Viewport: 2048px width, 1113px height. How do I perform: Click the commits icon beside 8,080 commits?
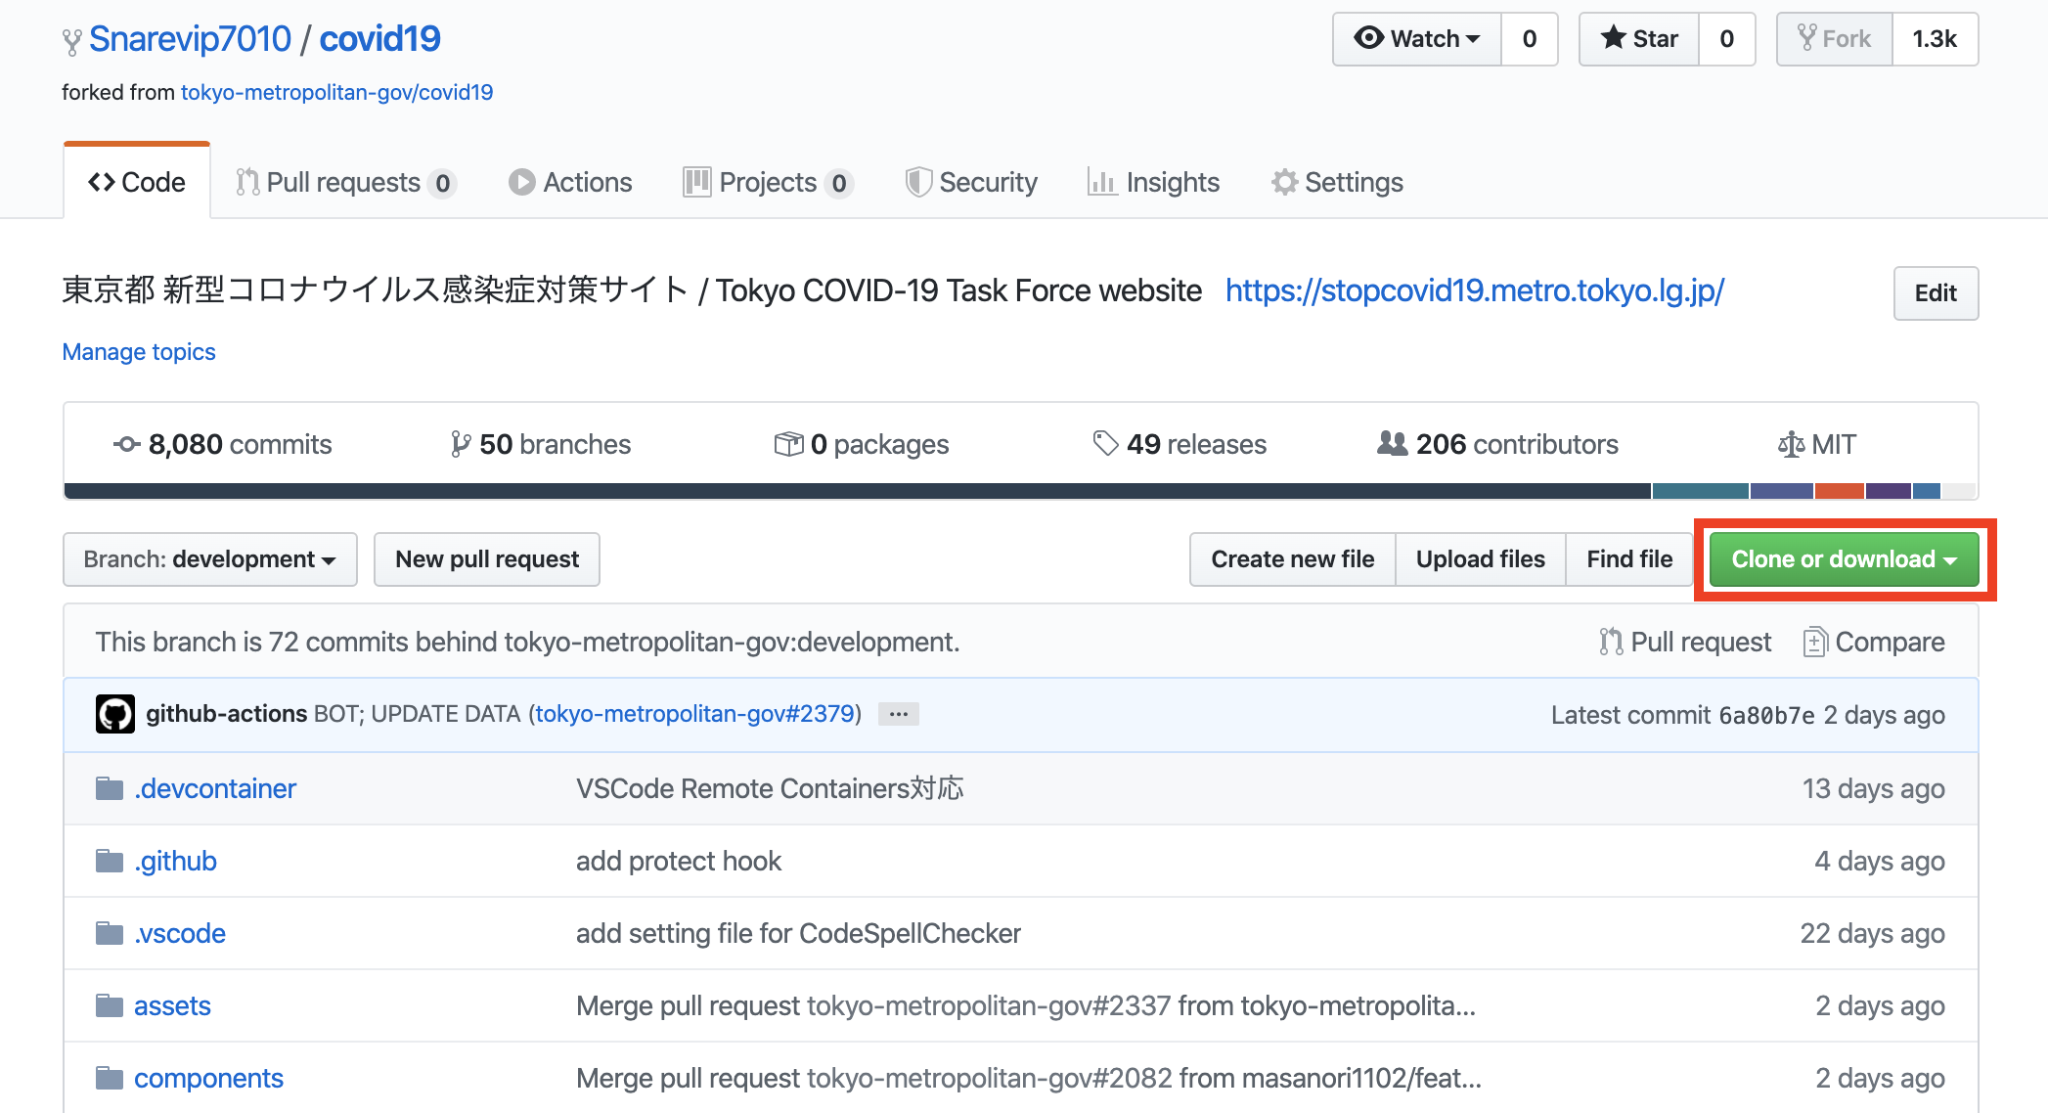(x=127, y=444)
